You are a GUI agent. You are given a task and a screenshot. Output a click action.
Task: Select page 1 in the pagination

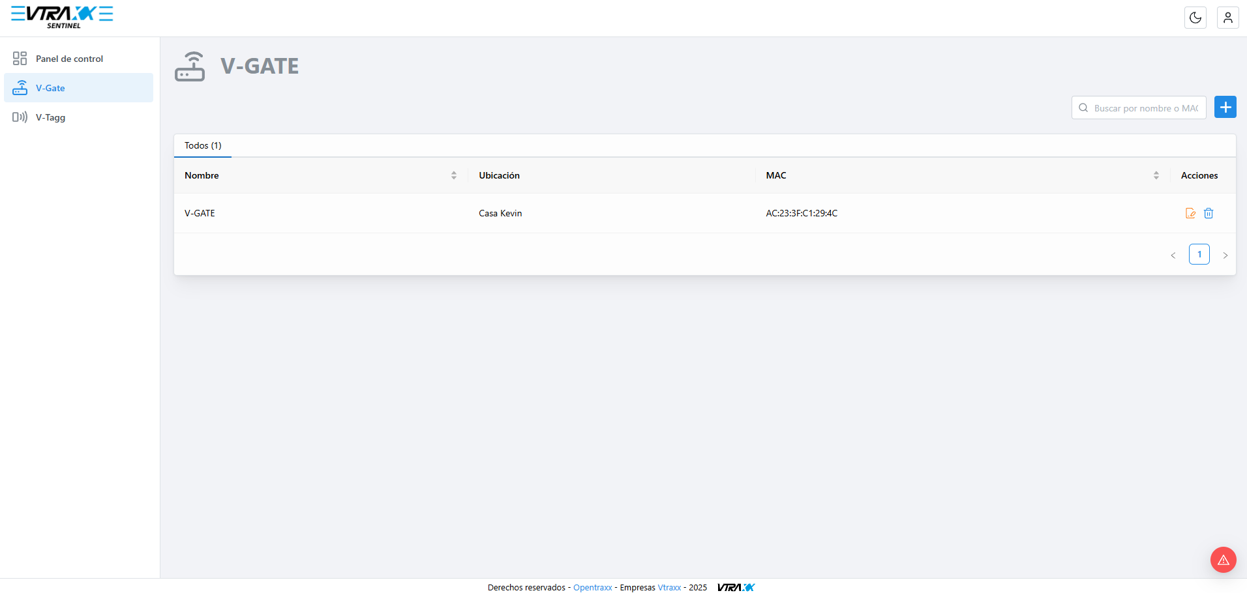pyautogui.click(x=1199, y=254)
